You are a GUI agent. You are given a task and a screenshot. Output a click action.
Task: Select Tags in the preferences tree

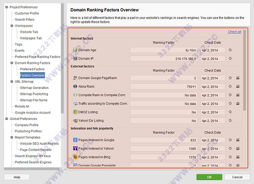tap(19, 44)
